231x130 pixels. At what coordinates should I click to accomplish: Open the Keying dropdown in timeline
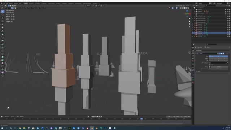click(x=13, y=117)
